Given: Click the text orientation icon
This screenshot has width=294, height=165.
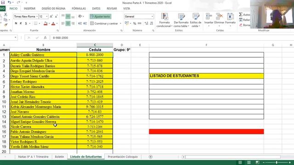Looking at the screenshot, I should [x=80, y=16].
